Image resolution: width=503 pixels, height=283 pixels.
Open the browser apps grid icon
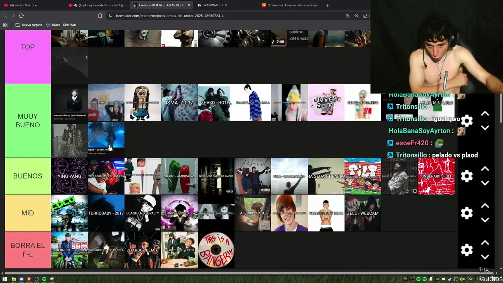click(x=5, y=25)
